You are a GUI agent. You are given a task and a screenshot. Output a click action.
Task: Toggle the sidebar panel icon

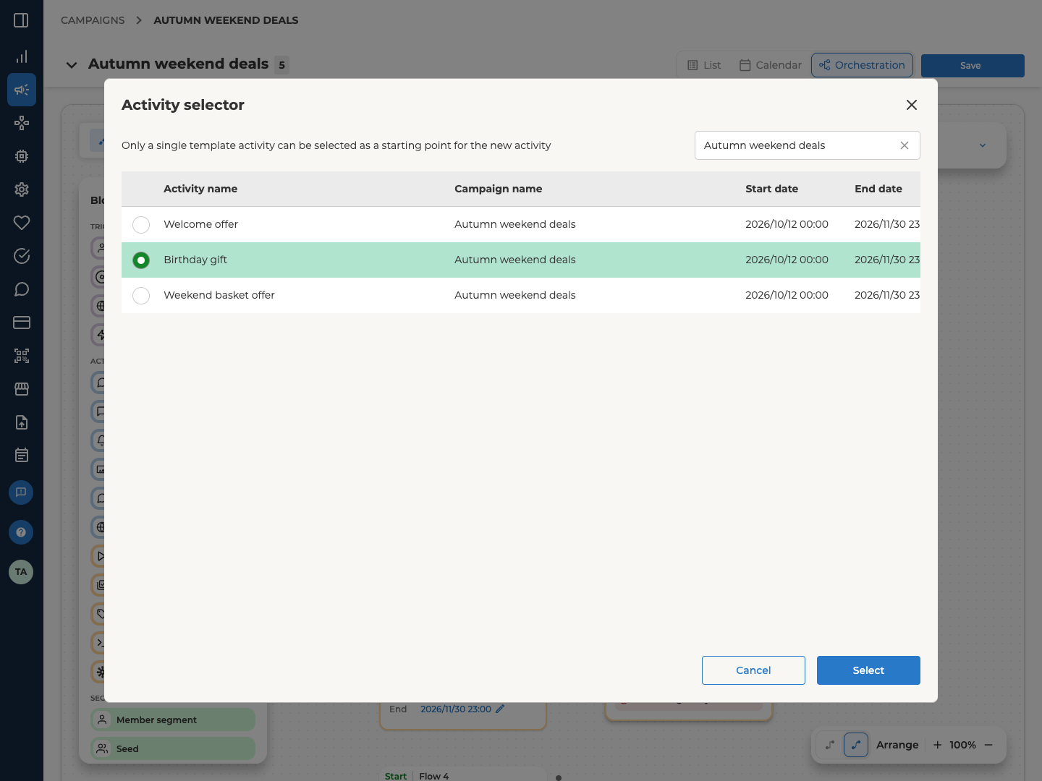21,20
